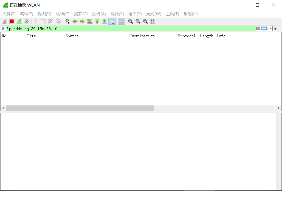Expand the recent filter history dropdown

[270, 29]
